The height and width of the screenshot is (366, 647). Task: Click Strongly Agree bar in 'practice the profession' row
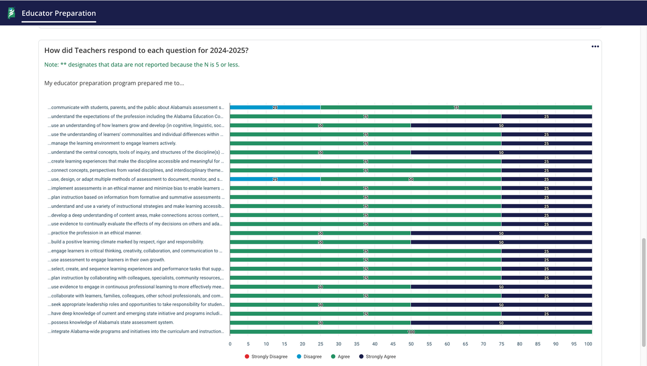[x=501, y=233]
